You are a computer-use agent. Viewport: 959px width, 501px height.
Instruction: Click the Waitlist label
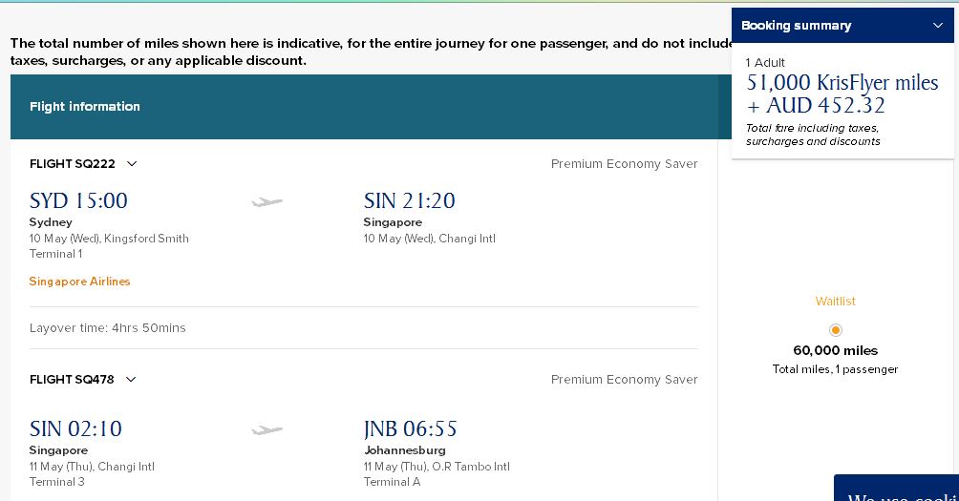pyautogui.click(x=836, y=302)
